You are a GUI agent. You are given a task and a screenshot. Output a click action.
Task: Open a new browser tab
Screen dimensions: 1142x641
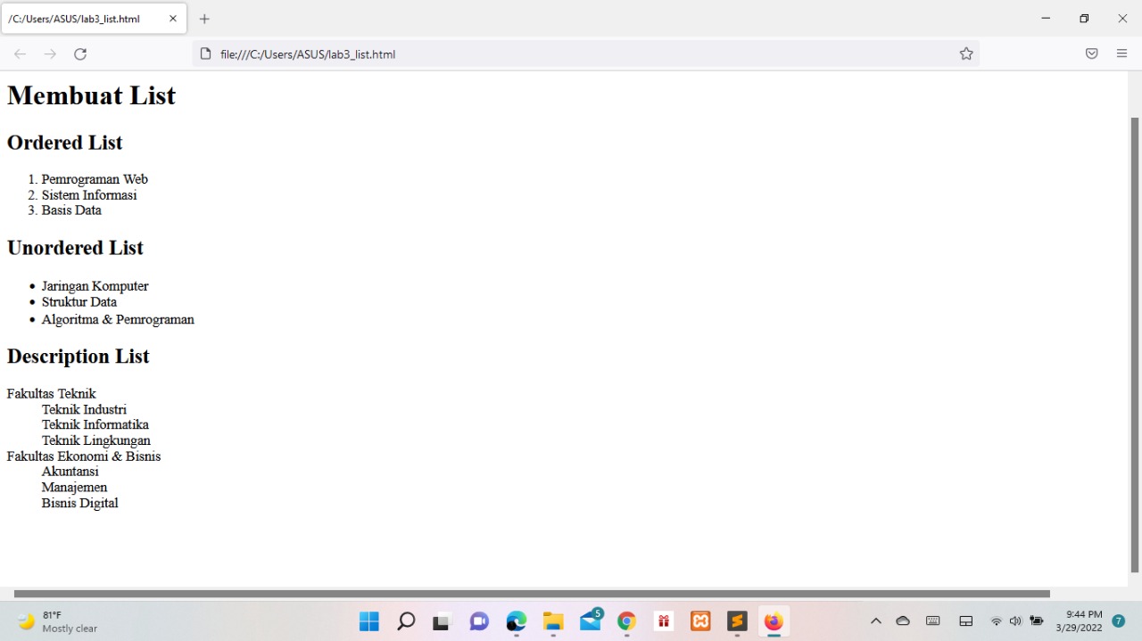(204, 19)
